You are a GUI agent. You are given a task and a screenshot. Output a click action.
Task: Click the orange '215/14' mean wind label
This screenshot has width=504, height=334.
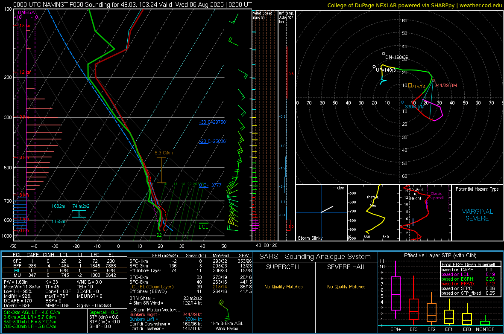tap(419, 87)
